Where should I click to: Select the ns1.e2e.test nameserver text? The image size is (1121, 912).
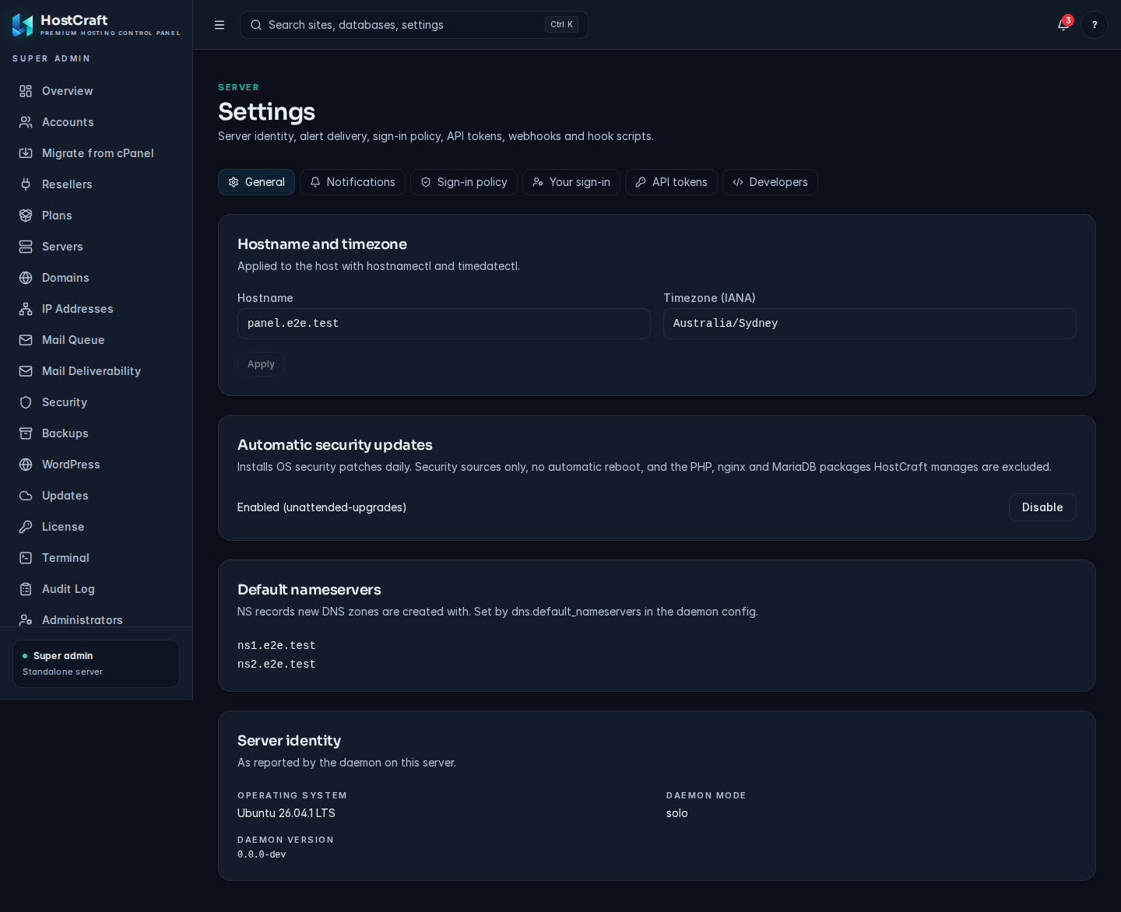point(276,646)
